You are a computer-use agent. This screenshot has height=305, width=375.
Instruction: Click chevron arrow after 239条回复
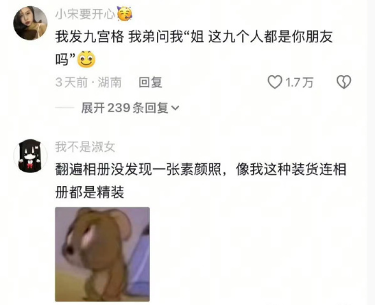coord(176,109)
